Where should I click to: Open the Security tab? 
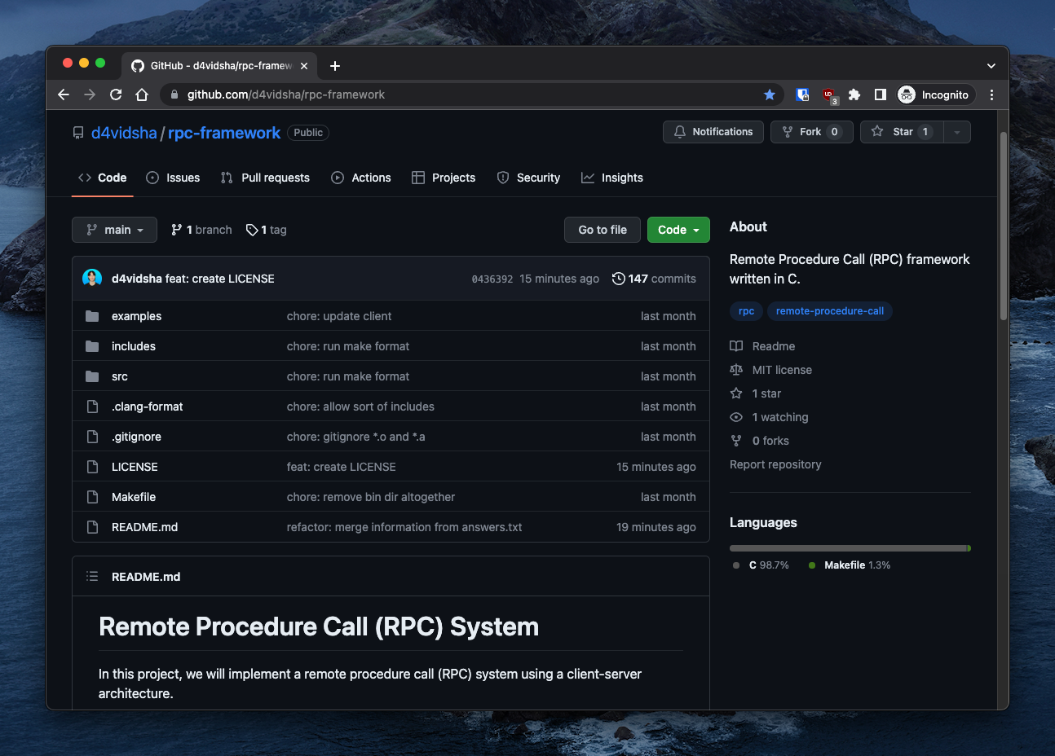(528, 178)
